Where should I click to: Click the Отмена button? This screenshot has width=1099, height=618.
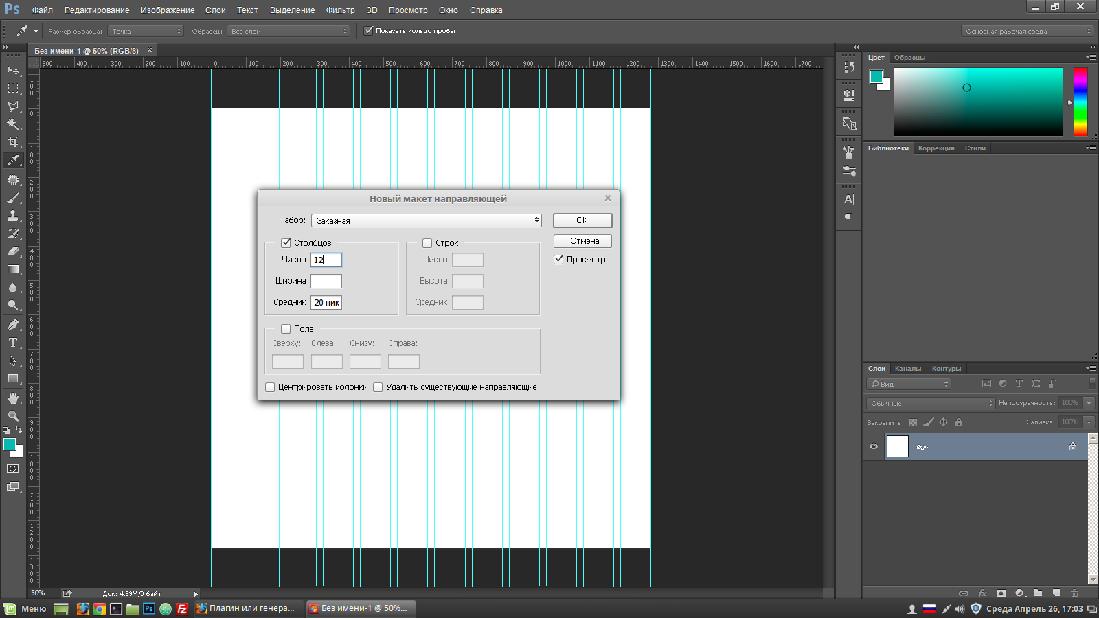pos(582,241)
